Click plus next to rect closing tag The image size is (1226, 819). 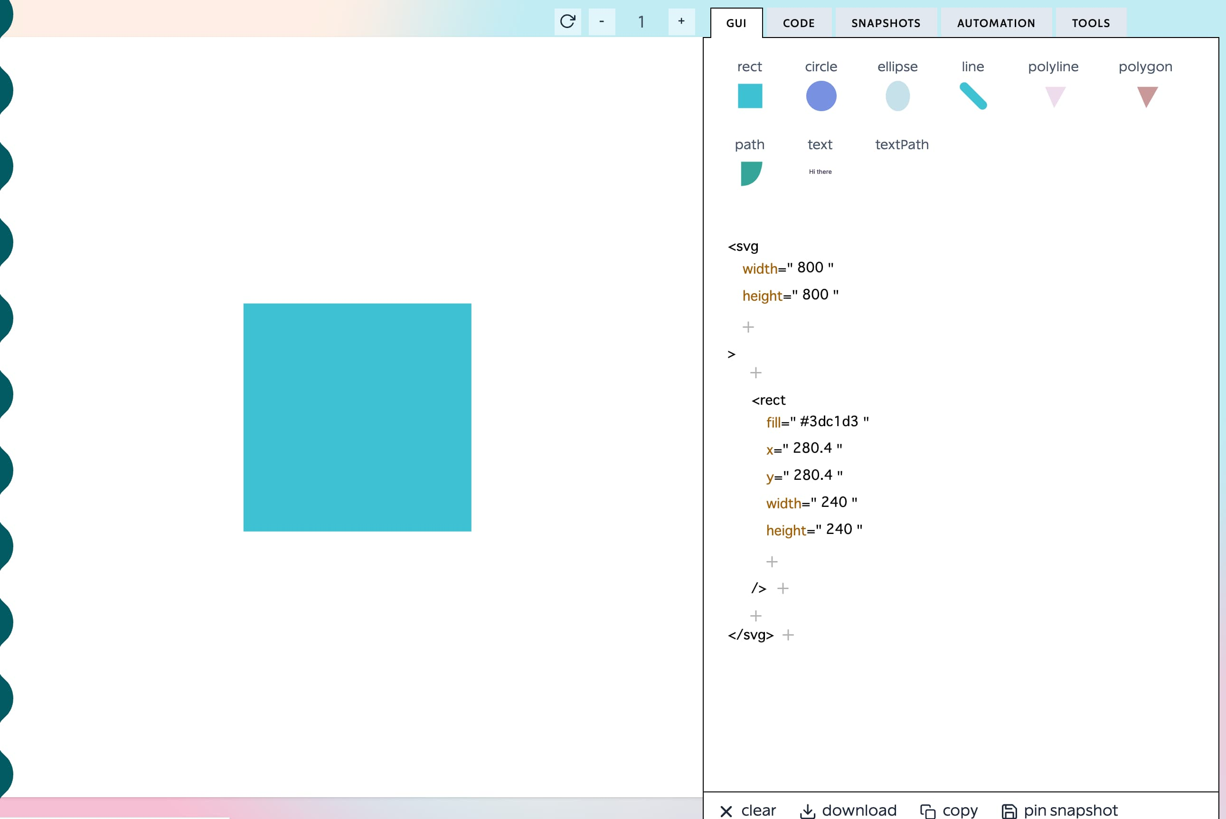tap(783, 589)
